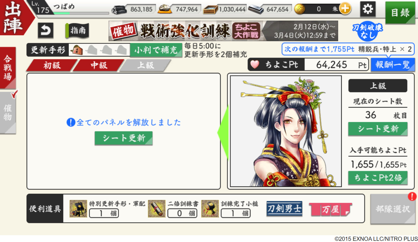This screenshot has height=242, width=418.
Task: Click the gold plus koban icon
Action: (x=345, y=9)
